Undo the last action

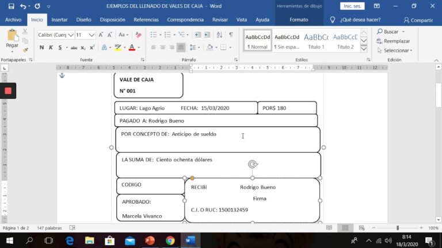point(23,6)
